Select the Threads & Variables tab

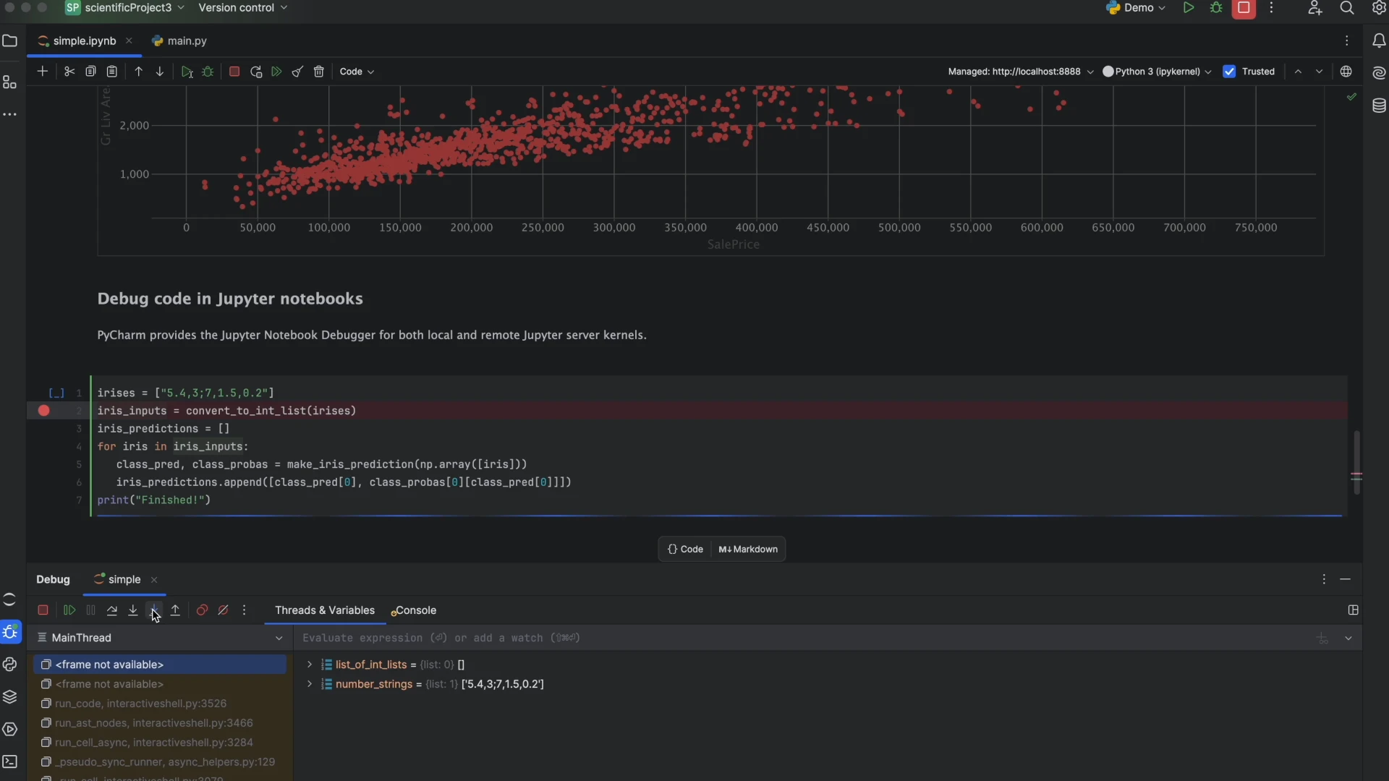coord(325,610)
